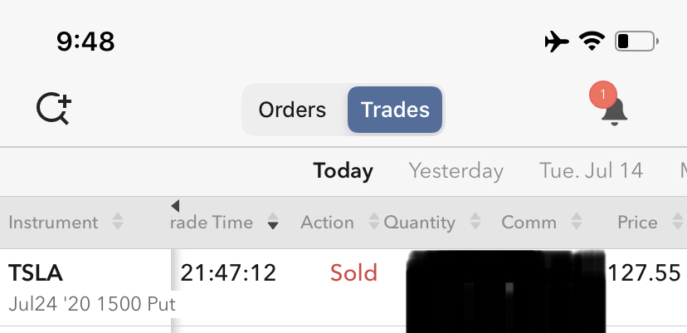Tap the red Sold action text
This screenshot has width=687, height=333.
[353, 272]
